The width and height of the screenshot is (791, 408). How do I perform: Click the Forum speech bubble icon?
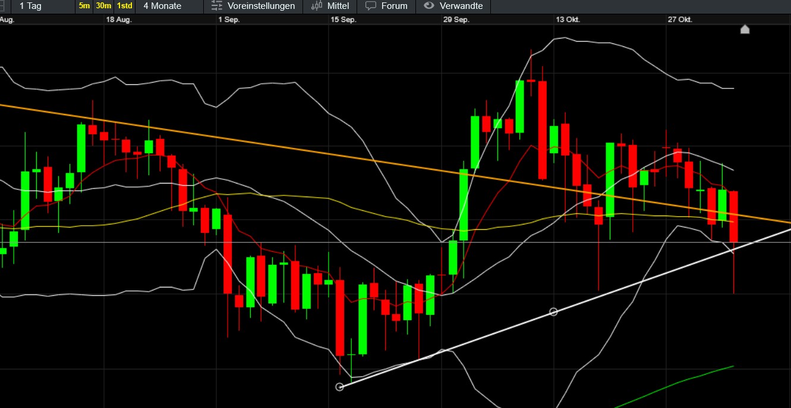(371, 6)
